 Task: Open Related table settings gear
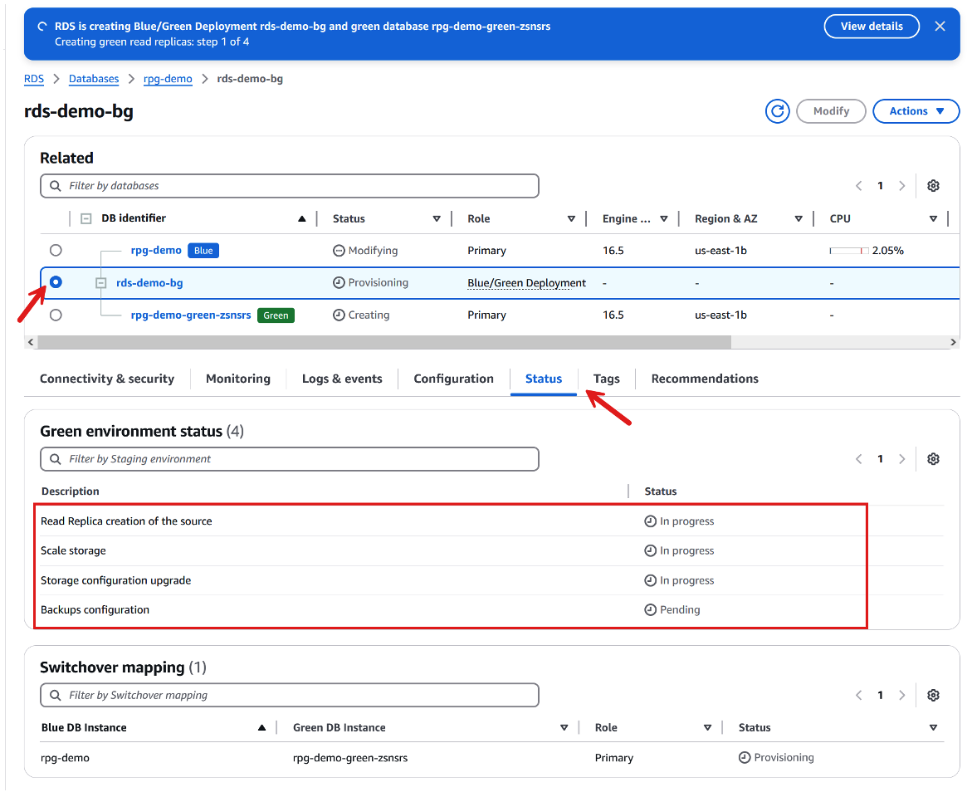(x=933, y=186)
